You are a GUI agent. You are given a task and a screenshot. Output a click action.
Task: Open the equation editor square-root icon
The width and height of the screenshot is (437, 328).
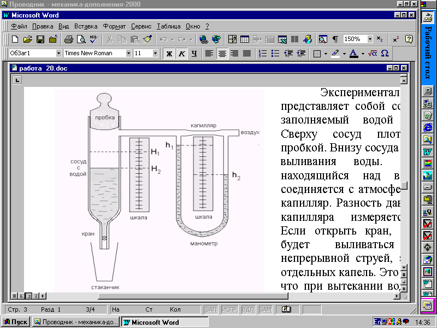(x=373, y=54)
